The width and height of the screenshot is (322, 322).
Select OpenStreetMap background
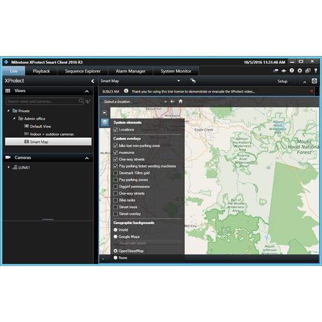[x=115, y=251]
